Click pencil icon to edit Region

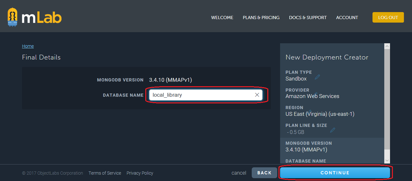pos(310,112)
